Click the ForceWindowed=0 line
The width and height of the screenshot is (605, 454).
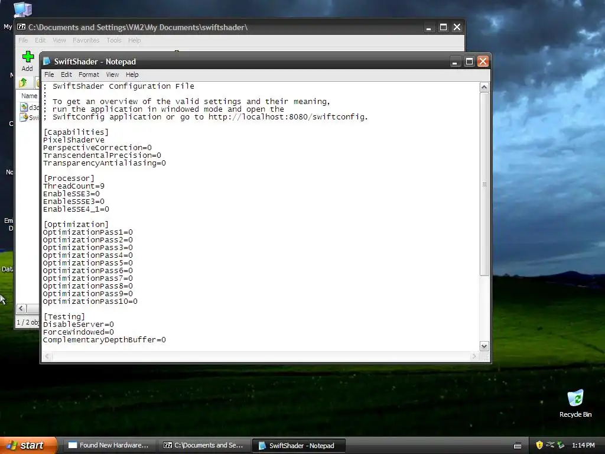coord(79,332)
